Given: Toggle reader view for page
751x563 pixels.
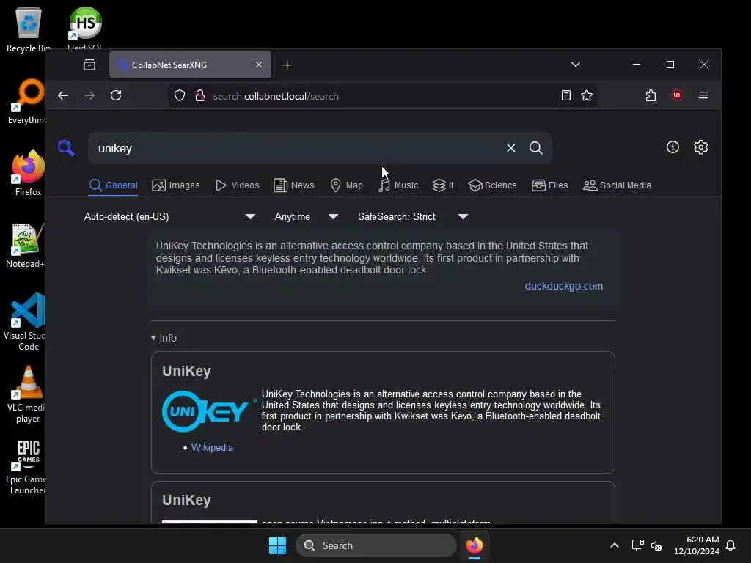Looking at the screenshot, I should pyautogui.click(x=565, y=95).
